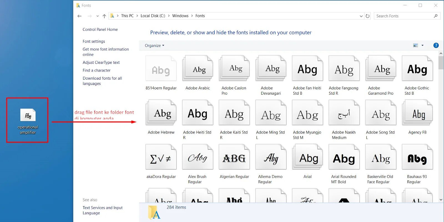Viewport: 444px width, 222px height.
Task: Open the recent locations dropdown arrow
Action: [97, 16]
